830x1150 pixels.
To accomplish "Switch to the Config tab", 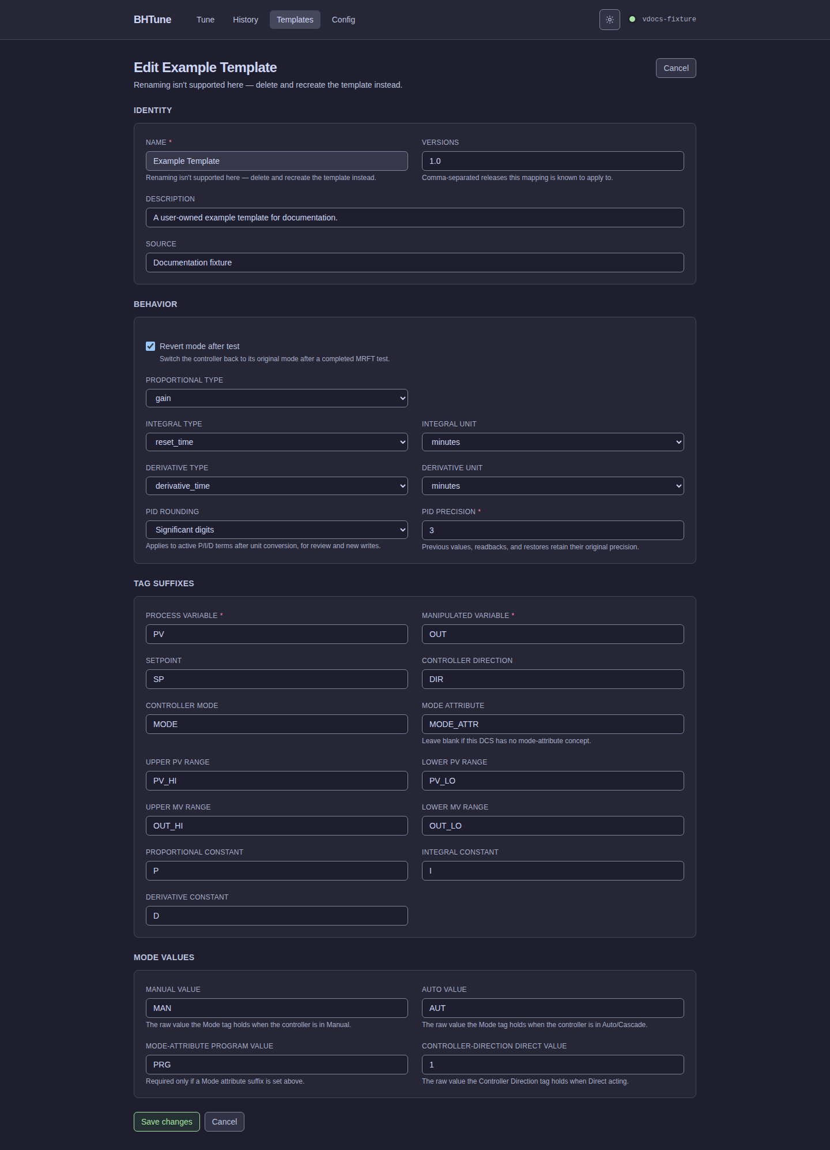I will (x=344, y=20).
